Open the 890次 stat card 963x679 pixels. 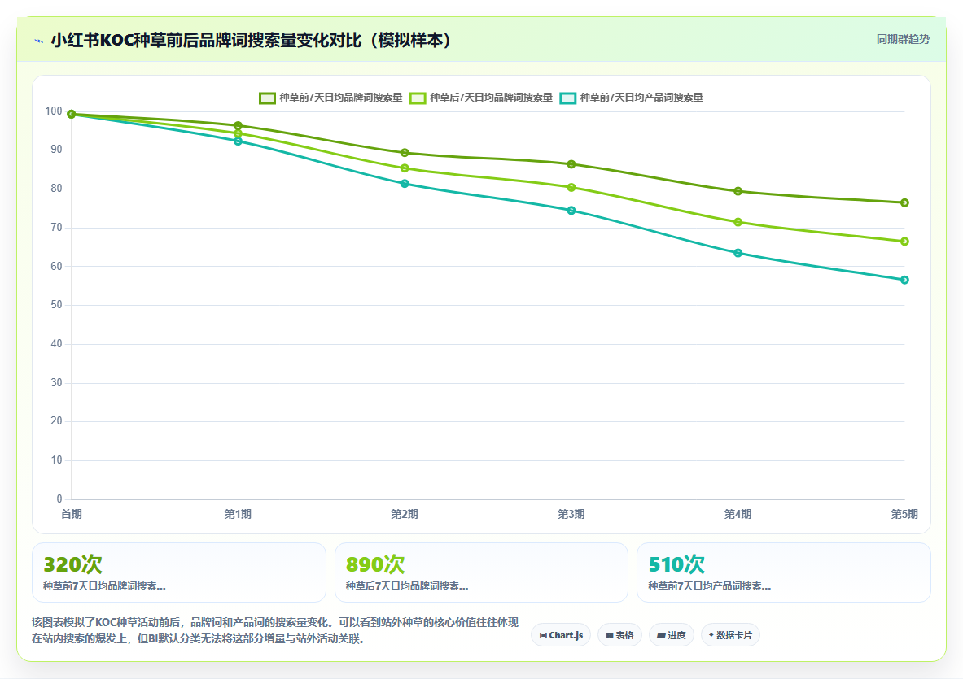tap(482, 572)
